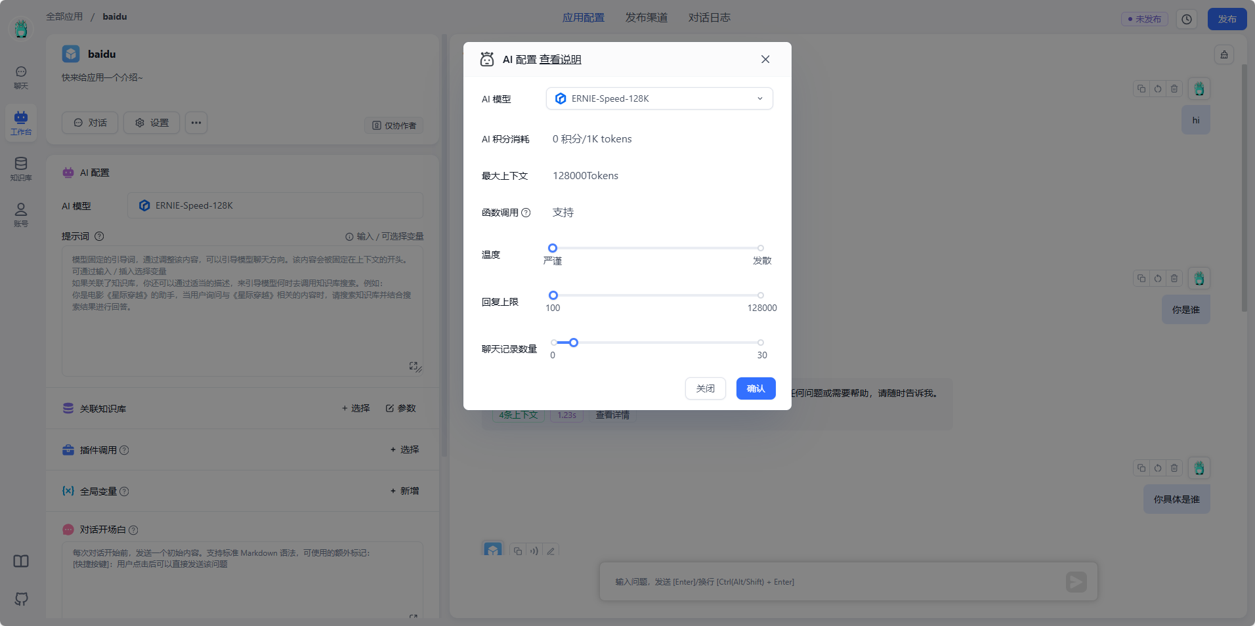Open the 工作台 workbench sidebar icon
Viewport: 1255px width, 626px height.
[x=21, y=123]
